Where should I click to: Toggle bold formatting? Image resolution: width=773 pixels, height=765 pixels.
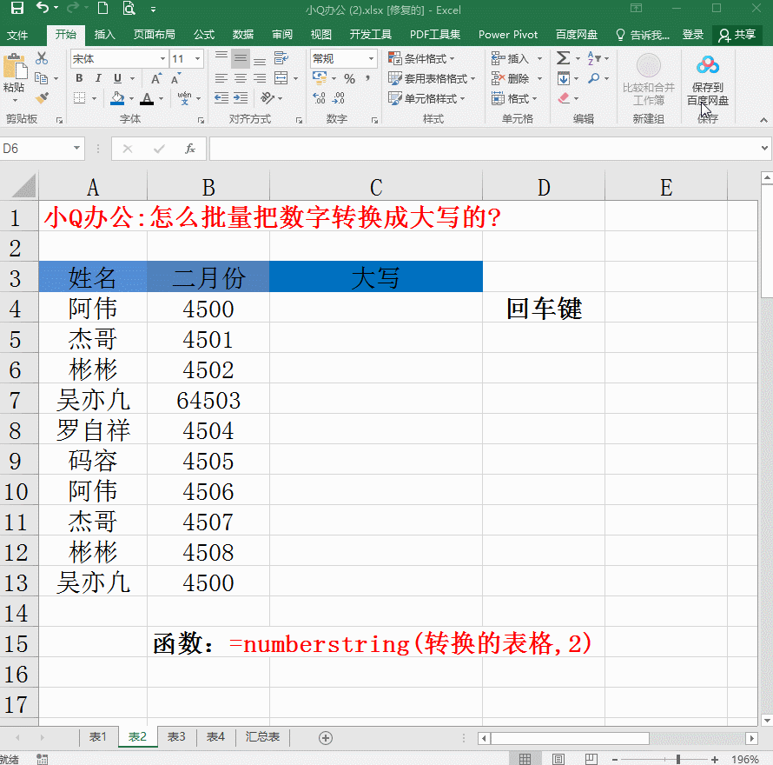(79, 78)
